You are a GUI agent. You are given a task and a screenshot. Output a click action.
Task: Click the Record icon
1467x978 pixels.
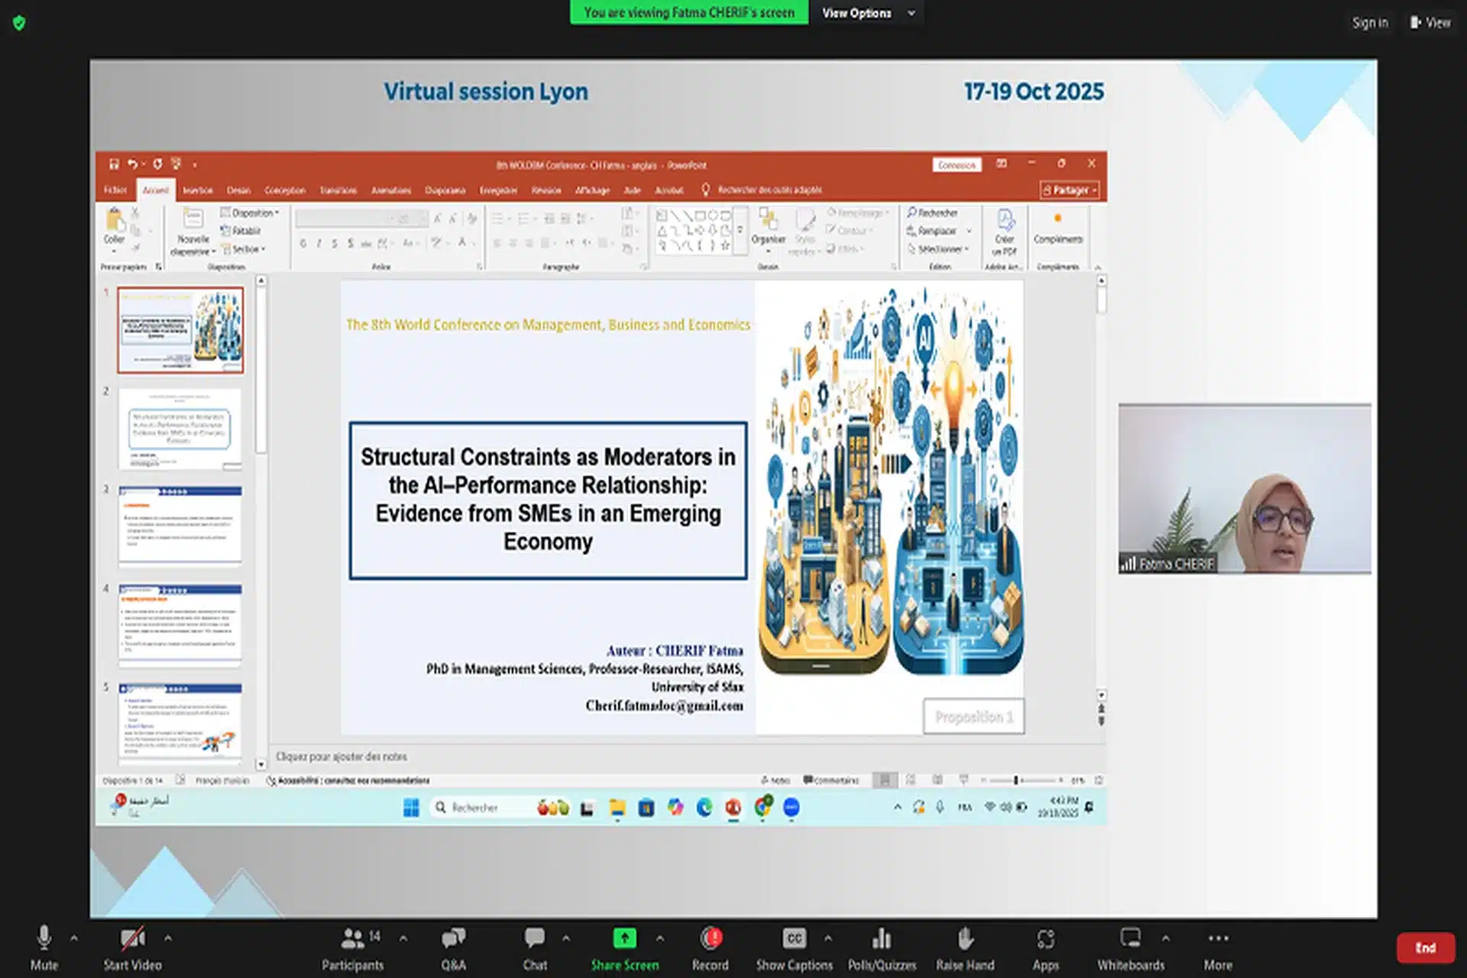click(x=711, y=938)
